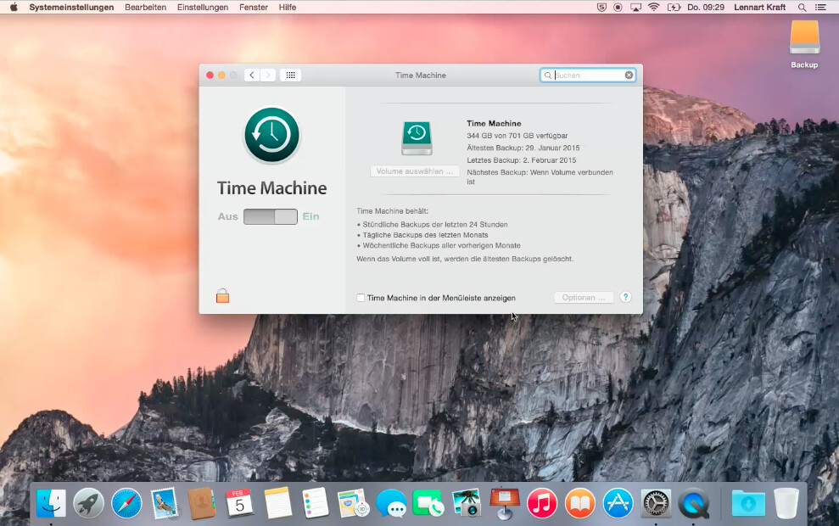Click the battery status indicator

675,7
